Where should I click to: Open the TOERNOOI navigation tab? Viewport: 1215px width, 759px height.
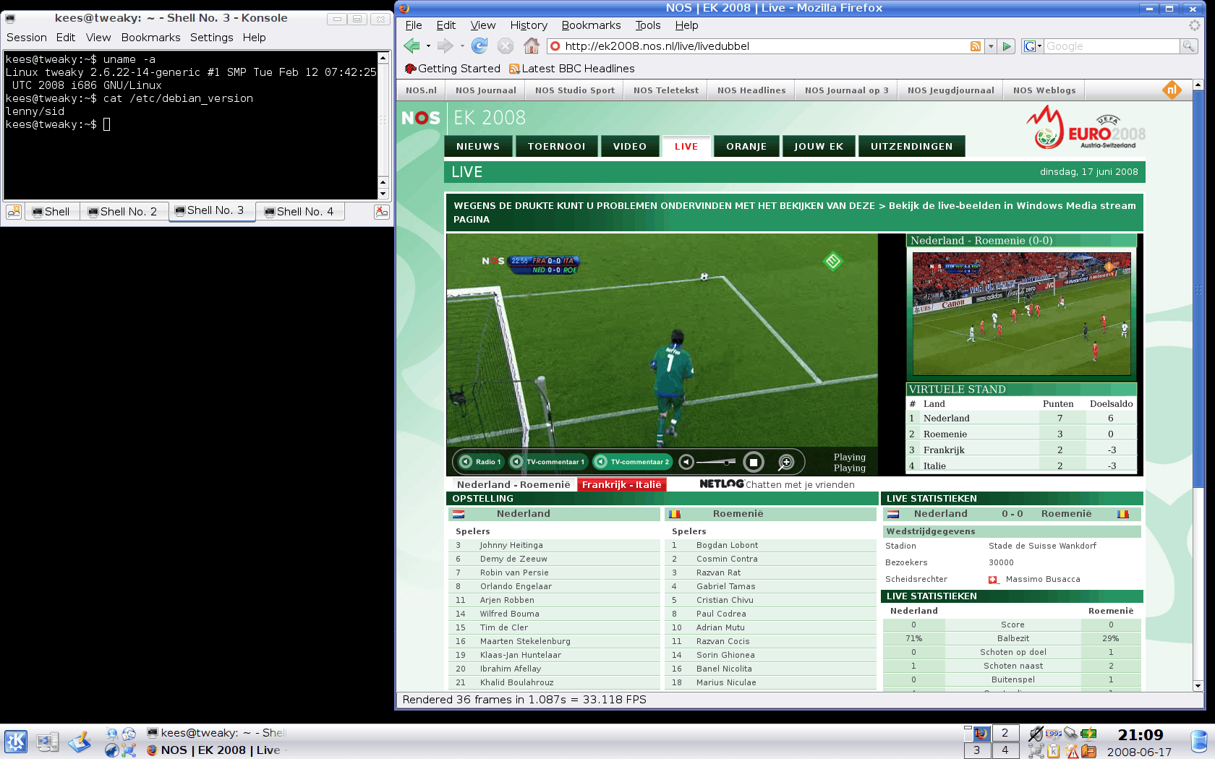[x=556, y=146]
